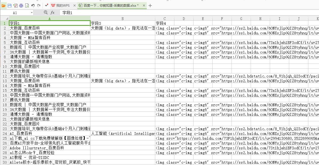Click the export to PDF icon

15,5
